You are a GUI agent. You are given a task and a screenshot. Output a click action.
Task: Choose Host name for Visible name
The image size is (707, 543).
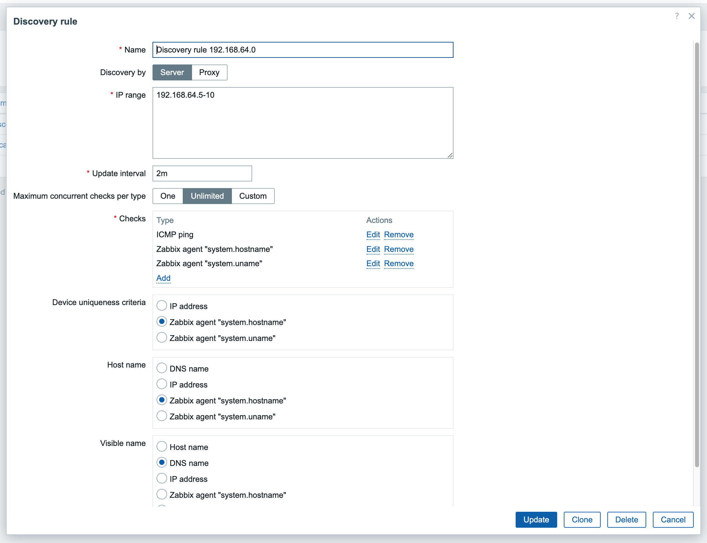click(162, 447)
